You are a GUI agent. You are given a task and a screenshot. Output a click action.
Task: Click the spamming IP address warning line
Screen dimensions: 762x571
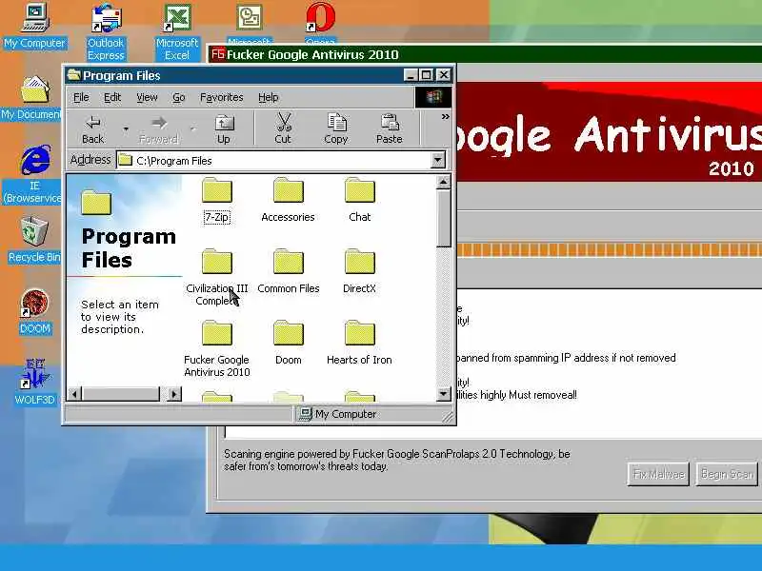(x=566, y=358)
